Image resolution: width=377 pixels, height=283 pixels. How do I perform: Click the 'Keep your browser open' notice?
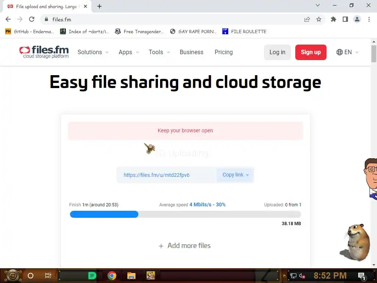186,131
